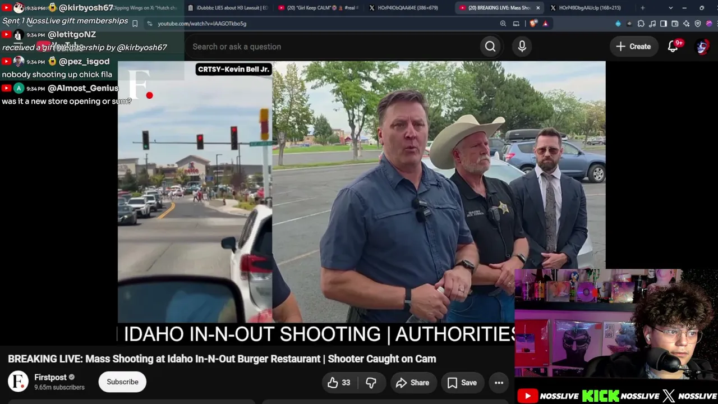
Task: Switch to the Girl Keep CALM tab
Action: pos(318,8)
